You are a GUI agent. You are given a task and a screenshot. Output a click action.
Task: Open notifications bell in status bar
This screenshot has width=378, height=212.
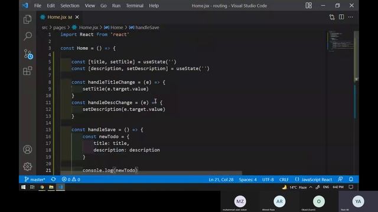351,179
